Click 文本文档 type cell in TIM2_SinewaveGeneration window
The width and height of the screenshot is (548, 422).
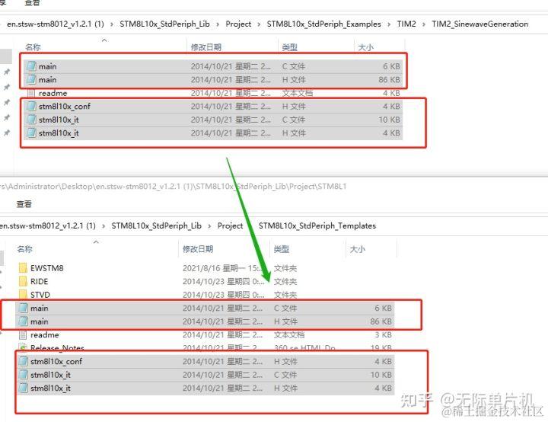click(x=298, y=93)
